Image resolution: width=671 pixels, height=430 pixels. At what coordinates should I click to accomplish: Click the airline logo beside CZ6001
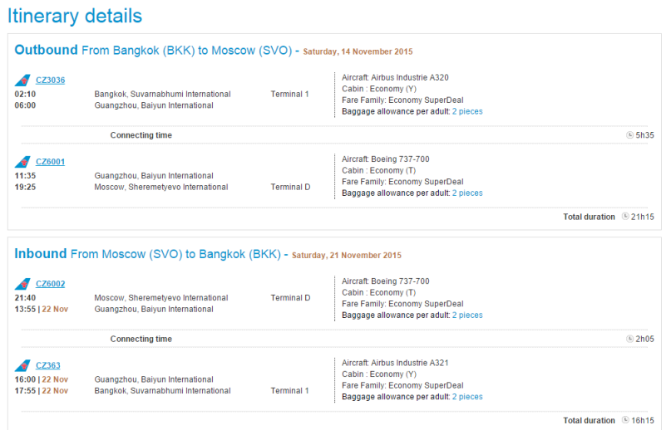tap(22, 162)
